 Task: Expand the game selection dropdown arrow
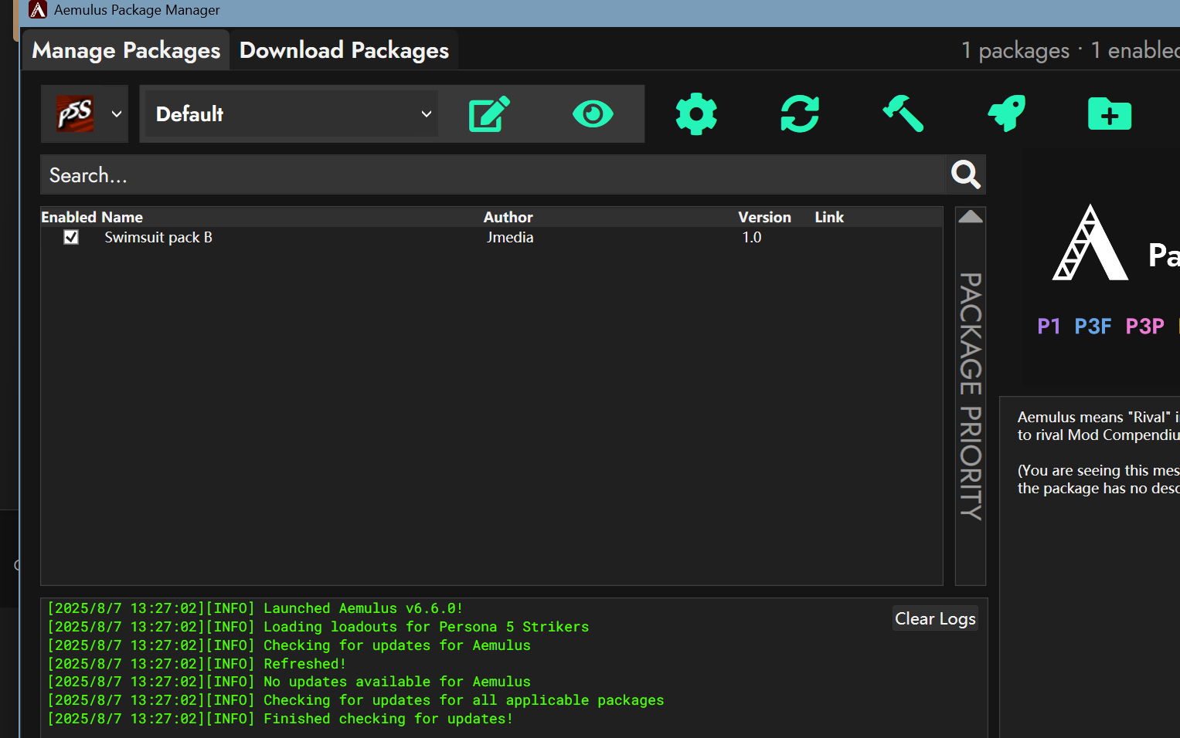click(117, 114)
